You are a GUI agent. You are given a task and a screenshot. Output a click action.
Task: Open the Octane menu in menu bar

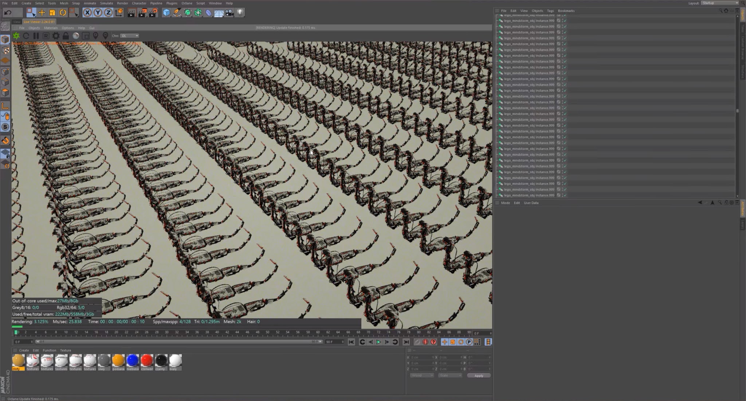187,3
